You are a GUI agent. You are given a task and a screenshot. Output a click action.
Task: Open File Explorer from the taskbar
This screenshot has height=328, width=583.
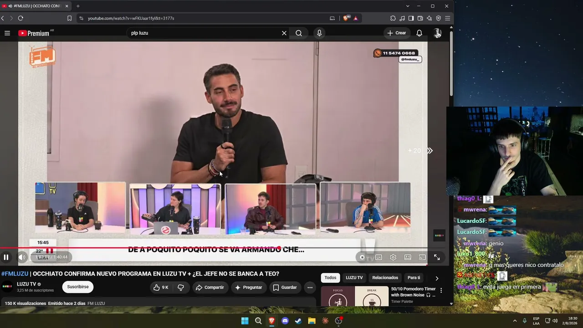tap(312, 321)
